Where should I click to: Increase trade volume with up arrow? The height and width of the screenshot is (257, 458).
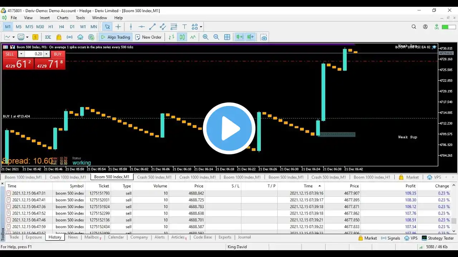[x=47, y=54]
